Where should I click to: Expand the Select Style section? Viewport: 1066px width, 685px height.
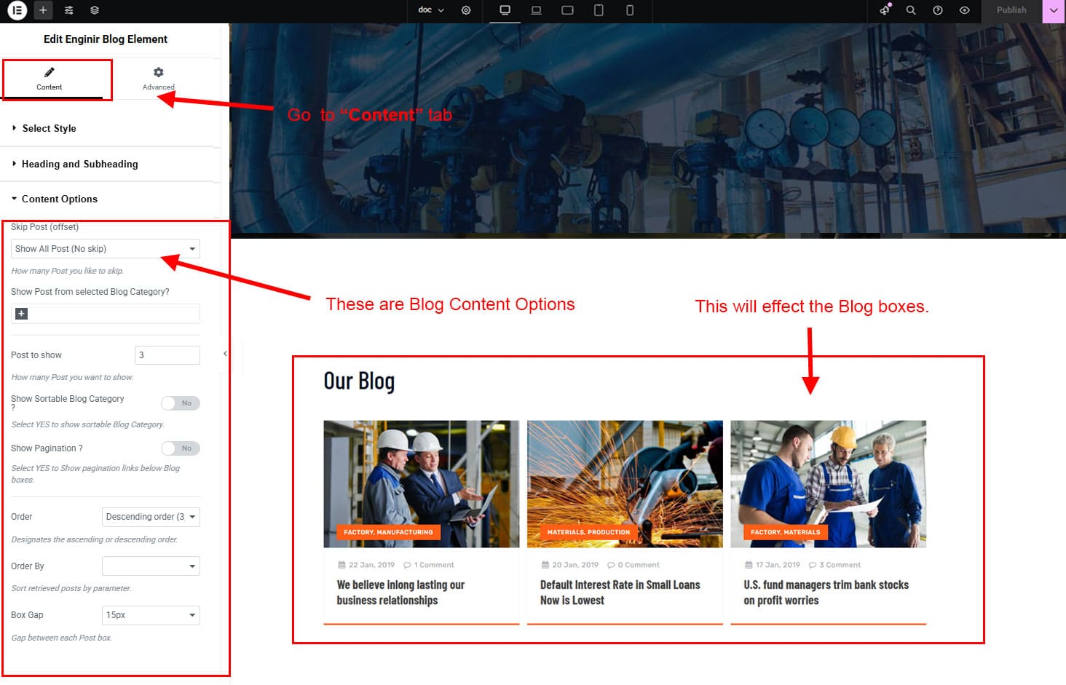(x=49, y=129)
